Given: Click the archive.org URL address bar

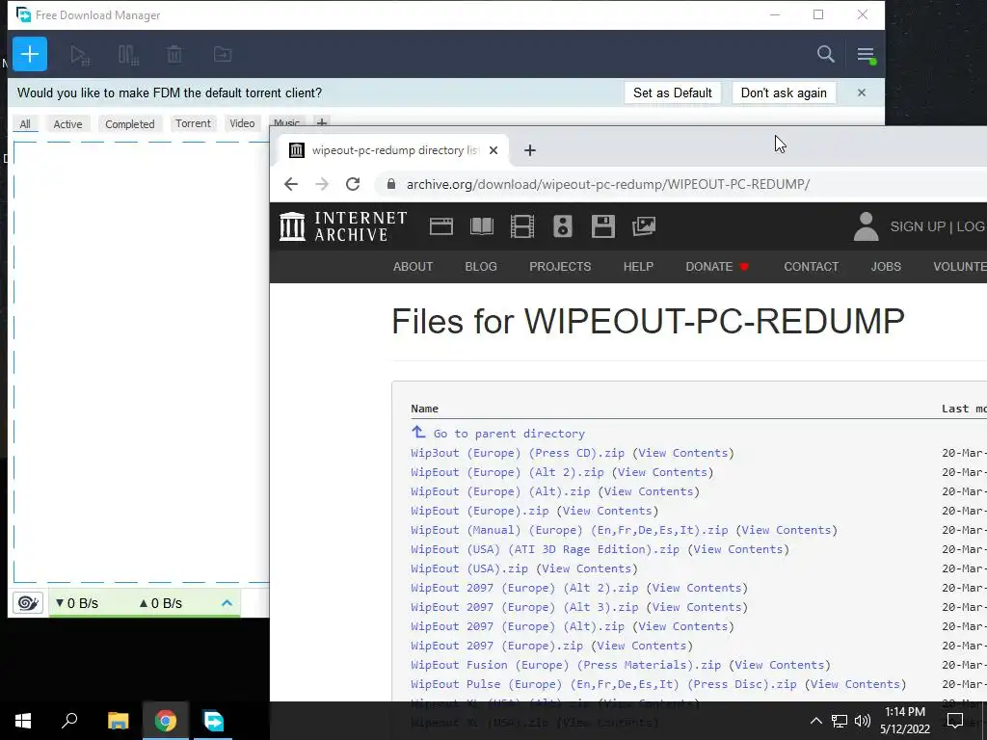Looking at the screenshot, I should click(608, 184).
